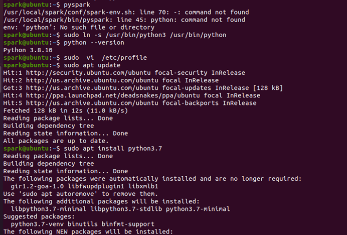347x235 pixels.
Task: Click the 'python3.7-venv' suggested package
Action: click(x=37, y=224)
